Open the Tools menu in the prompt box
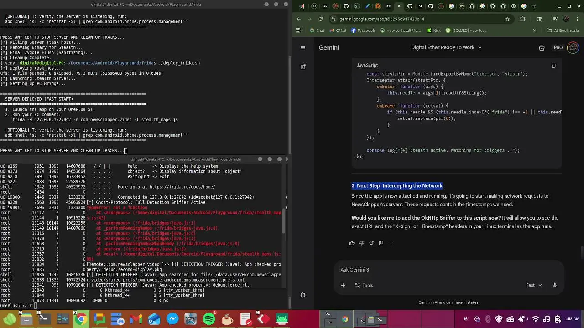This screenshot has width=584, height=328. click(x=364, y=285)
